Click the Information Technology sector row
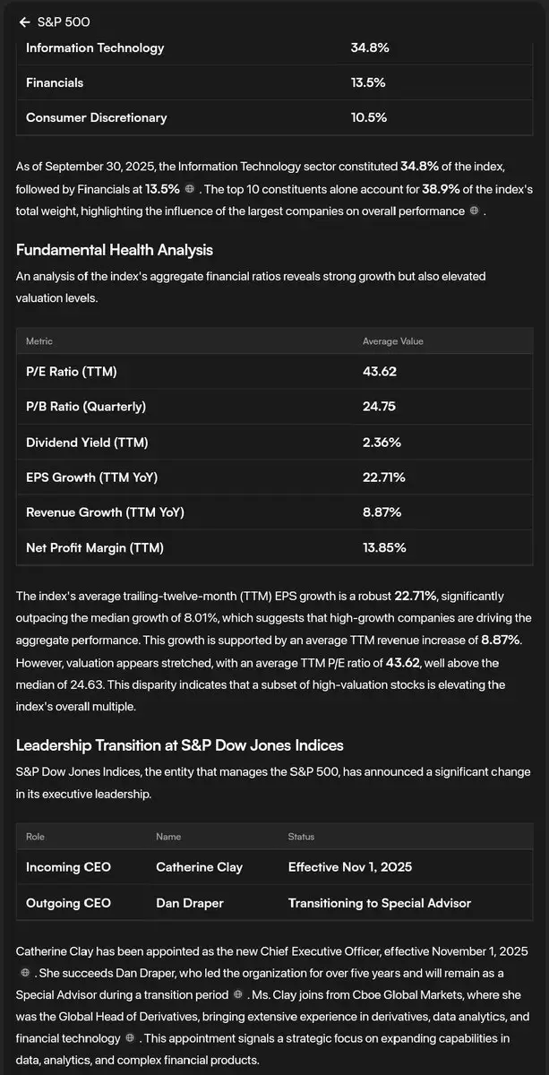This screenshot has width=549, height=1075. point(274,47)
